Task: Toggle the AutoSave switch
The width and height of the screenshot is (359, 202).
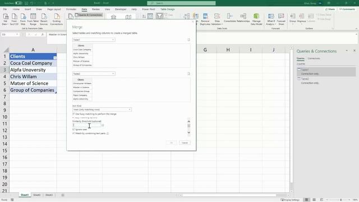Action: [19, 3]
